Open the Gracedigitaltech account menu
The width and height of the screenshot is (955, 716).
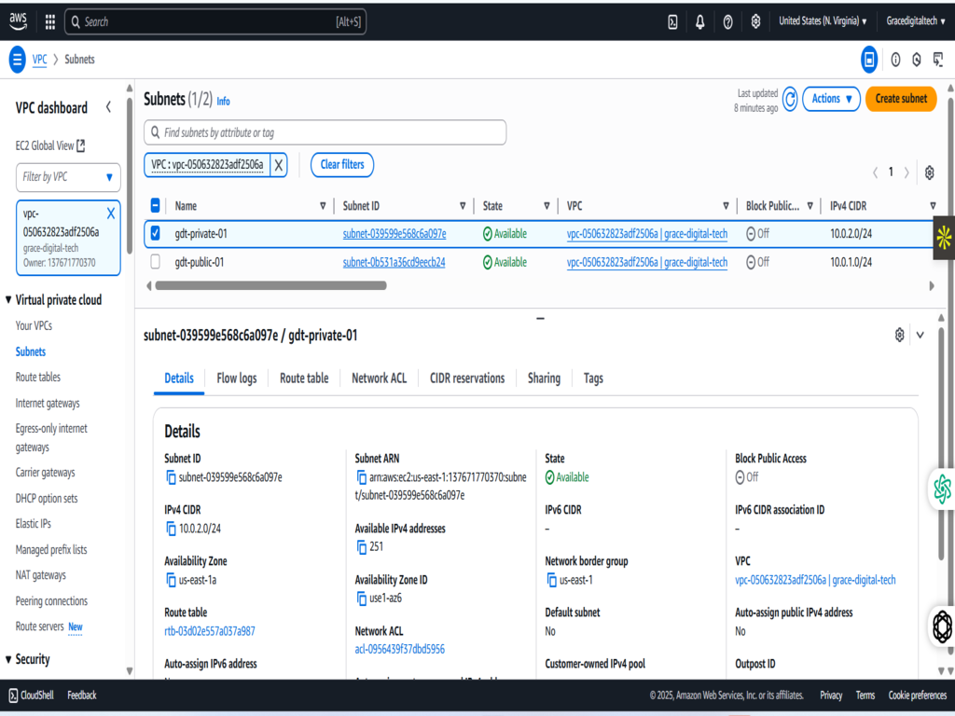[x=916, y=21]
